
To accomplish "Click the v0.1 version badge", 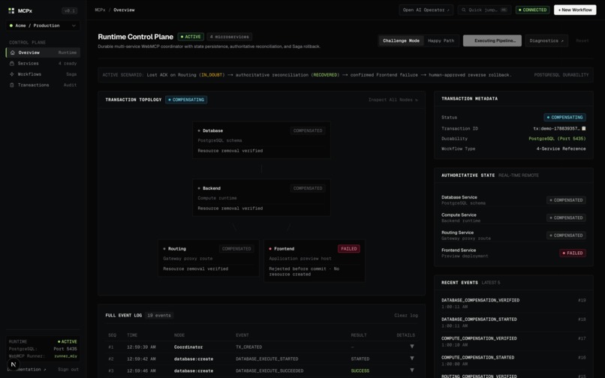I will pos(70,10).
